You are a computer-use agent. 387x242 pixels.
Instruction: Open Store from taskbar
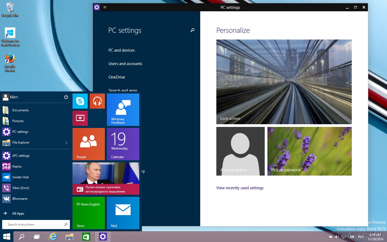click(x=86, y=237)
